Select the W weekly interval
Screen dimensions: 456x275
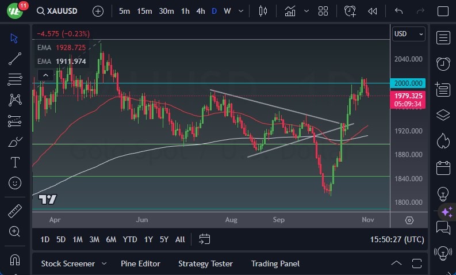tap(227, 11)
